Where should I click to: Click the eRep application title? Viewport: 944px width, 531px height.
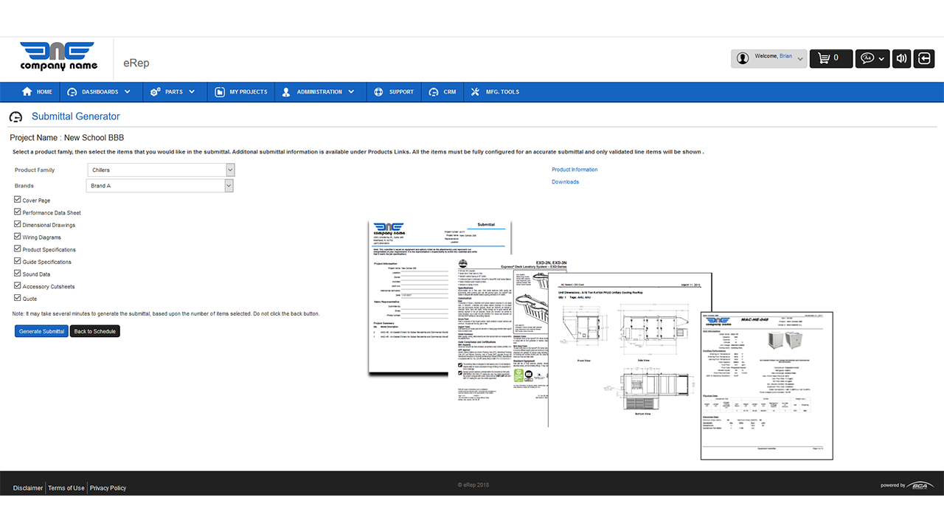tap(136, 63)
